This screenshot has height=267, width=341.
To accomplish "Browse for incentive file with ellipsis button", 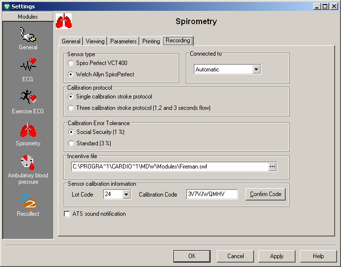I will coord(272,167).
